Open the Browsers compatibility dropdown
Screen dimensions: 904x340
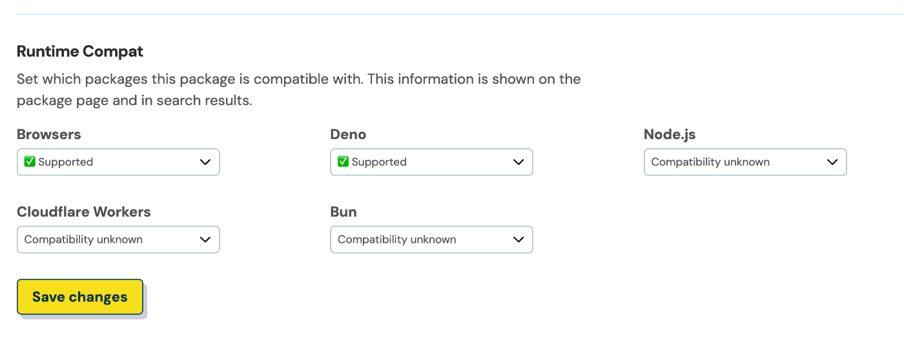coord(118,162)
